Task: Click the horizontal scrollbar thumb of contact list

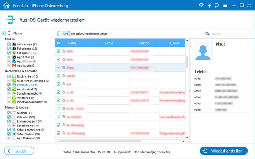Action: pyautogui.click(x=100, y=141)
